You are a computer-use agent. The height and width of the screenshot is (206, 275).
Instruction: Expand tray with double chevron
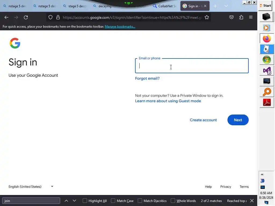262,174
